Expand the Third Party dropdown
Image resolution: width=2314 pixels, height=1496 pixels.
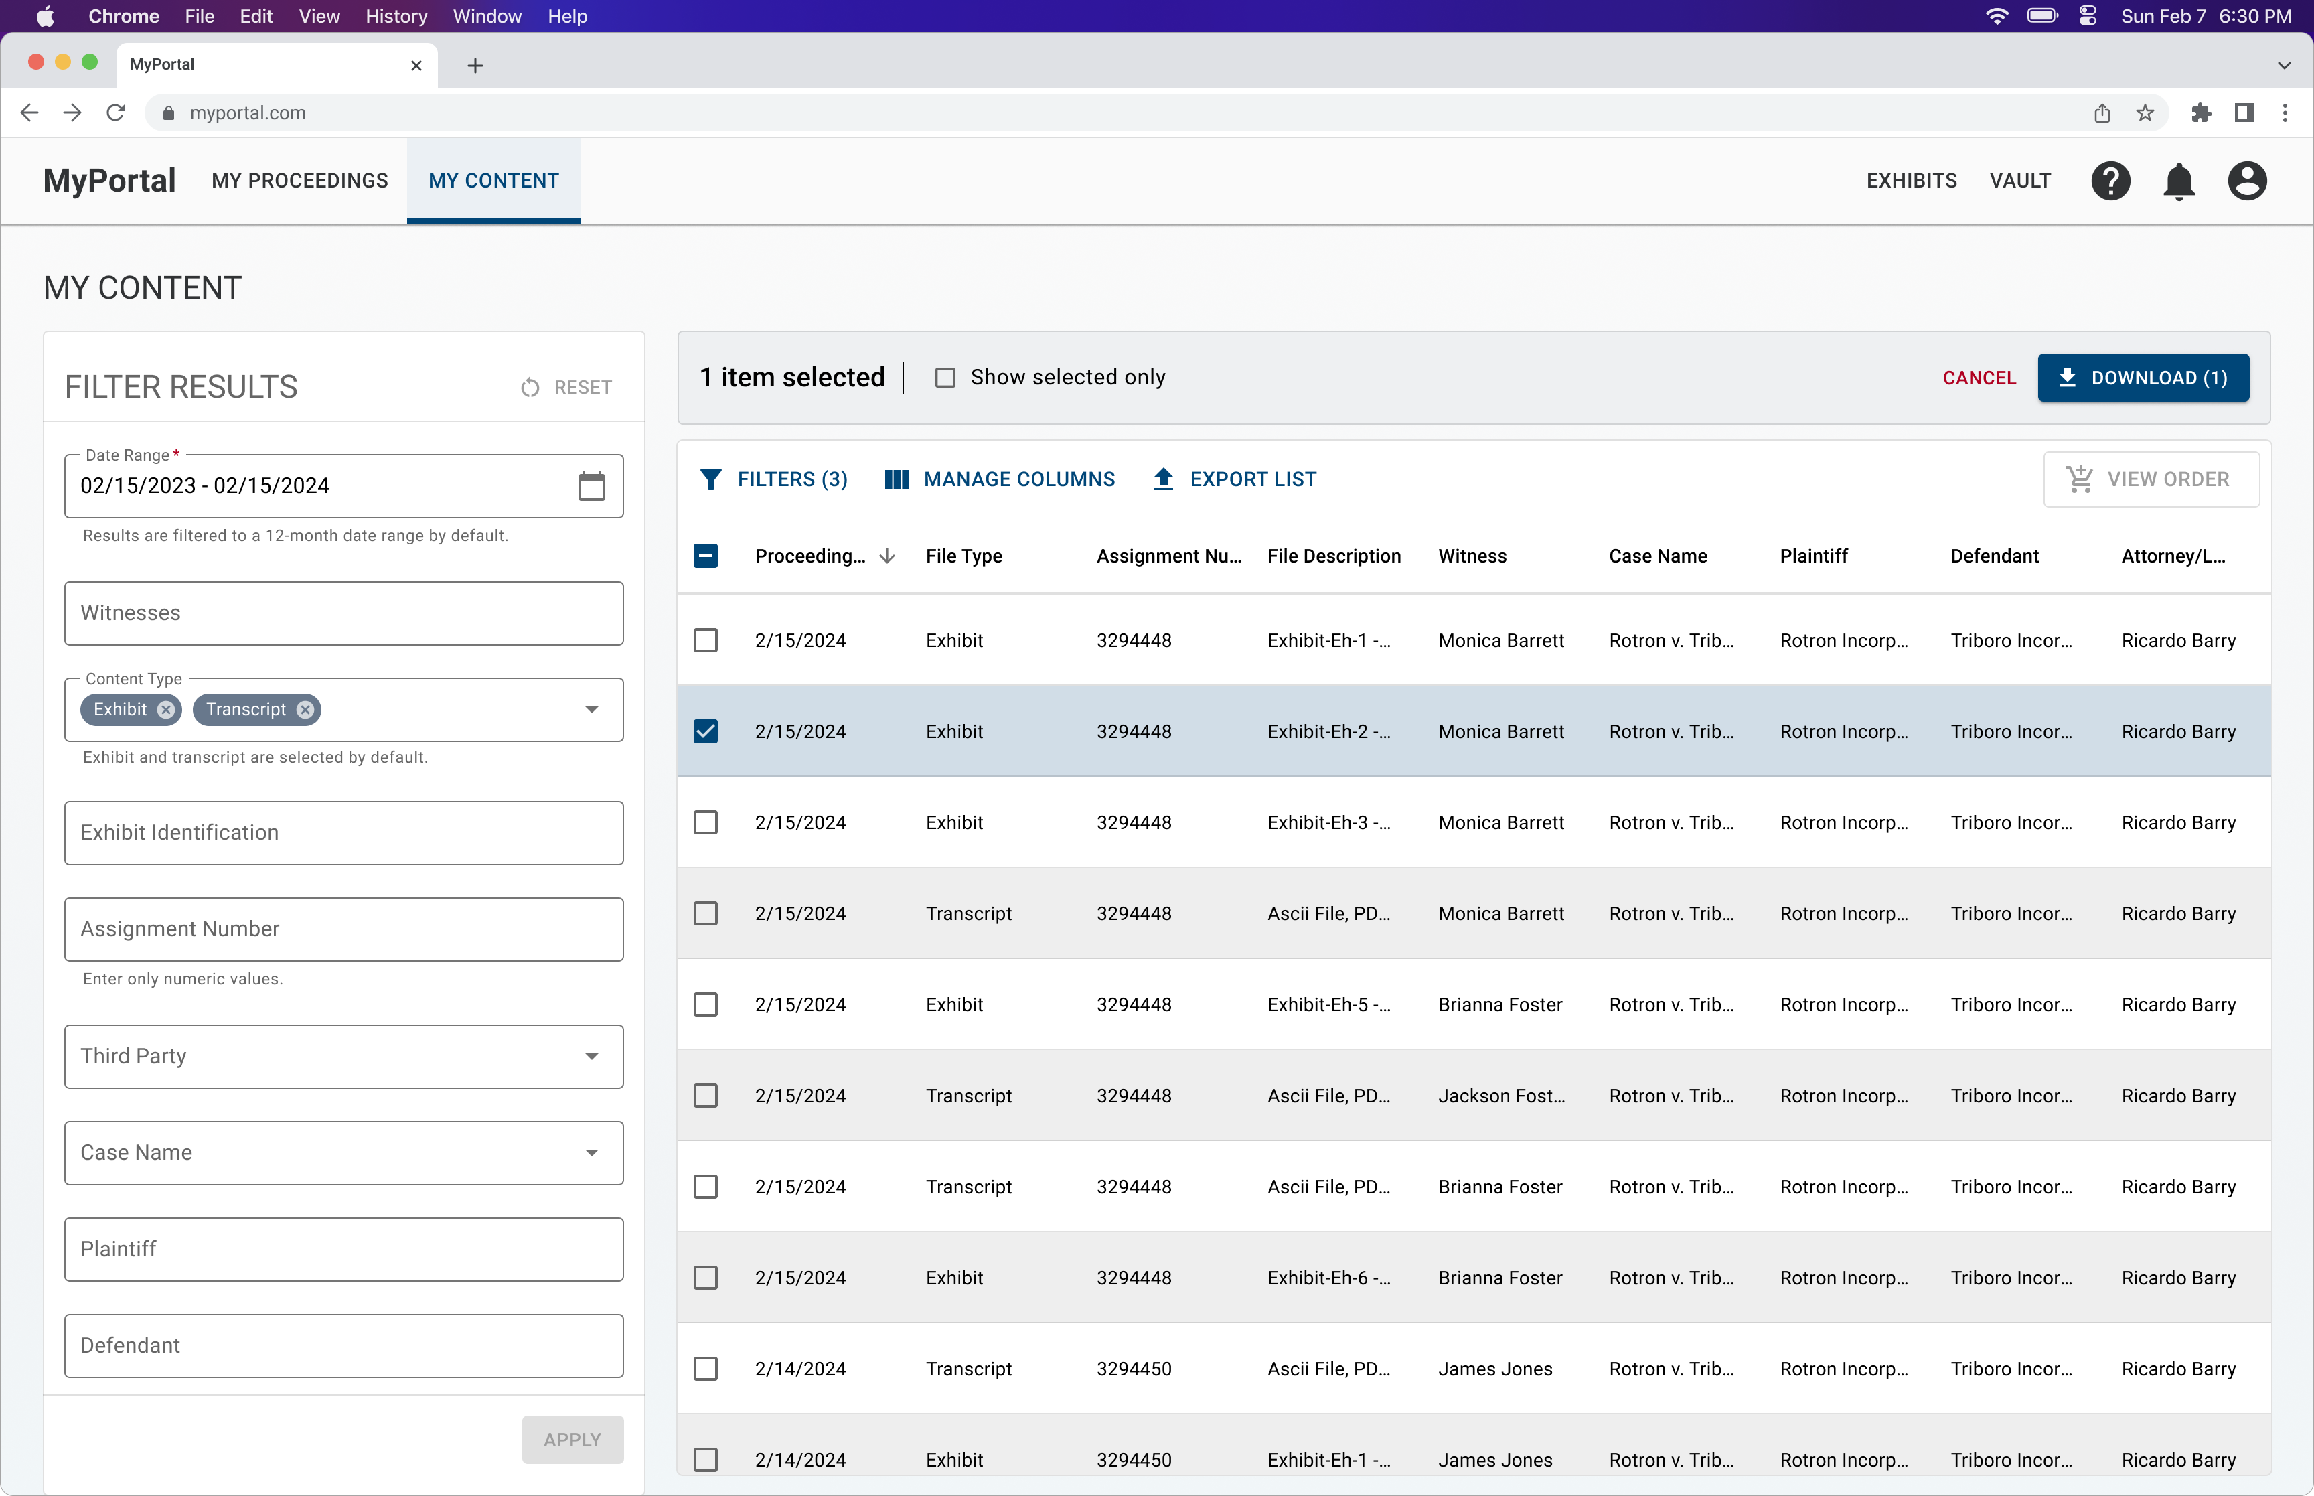click(591, 1057)
